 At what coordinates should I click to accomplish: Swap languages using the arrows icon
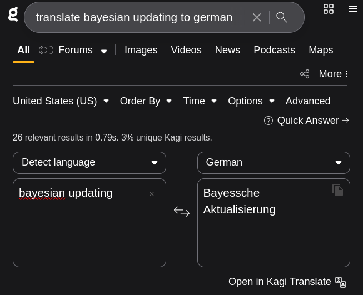tap(182, 212)
